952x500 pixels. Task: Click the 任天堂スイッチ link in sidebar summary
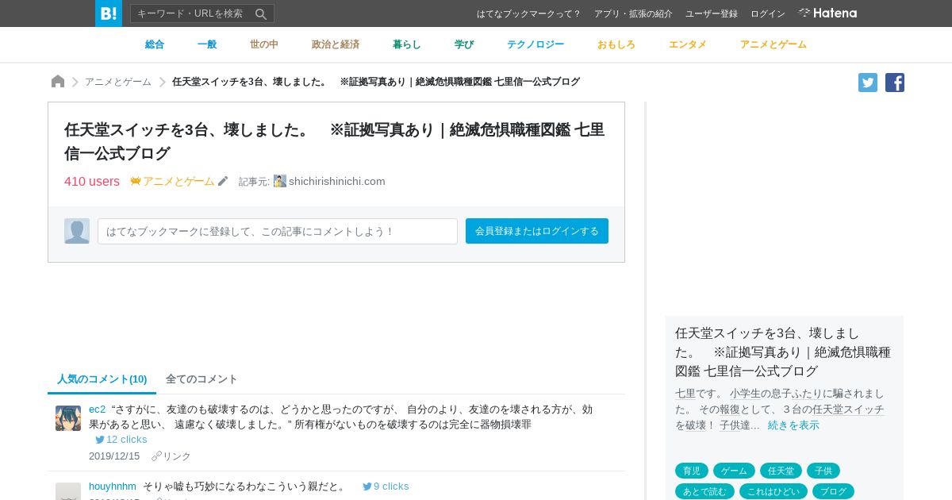pos(848,410)
